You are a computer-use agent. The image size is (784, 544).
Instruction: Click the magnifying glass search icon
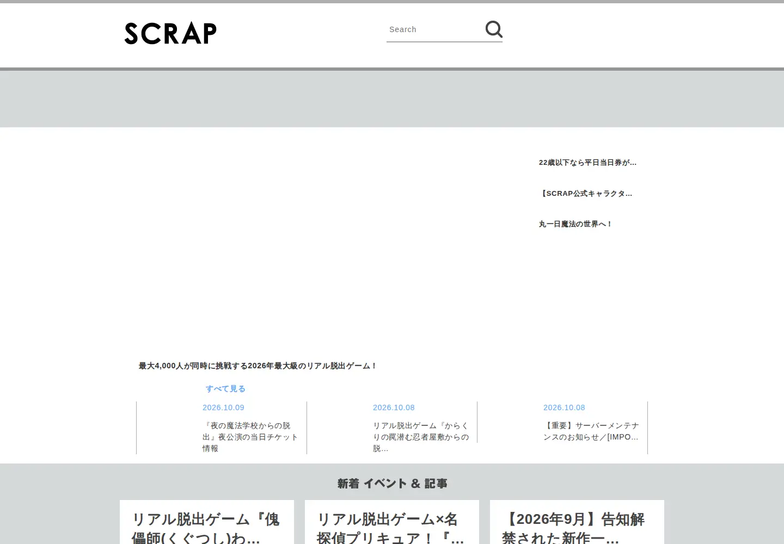coord(494,29)
